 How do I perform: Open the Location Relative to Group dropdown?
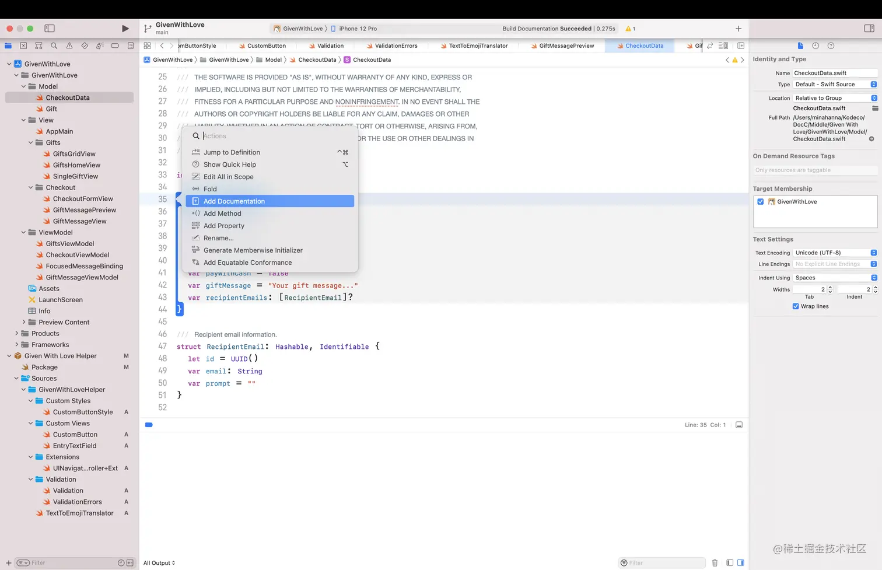click(x=835, y=98)
